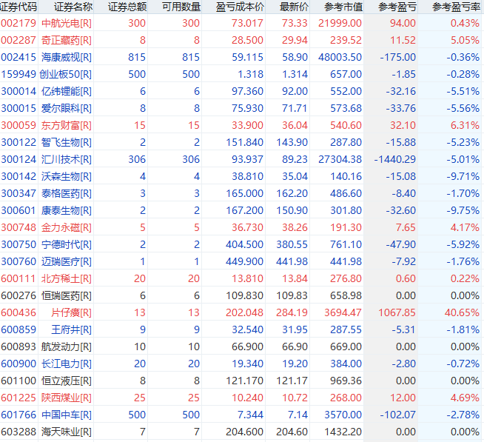Select 中国中车[R] stock name
Image resolution: width=484 pixels, height=442 pixels.
pos(67,415)
